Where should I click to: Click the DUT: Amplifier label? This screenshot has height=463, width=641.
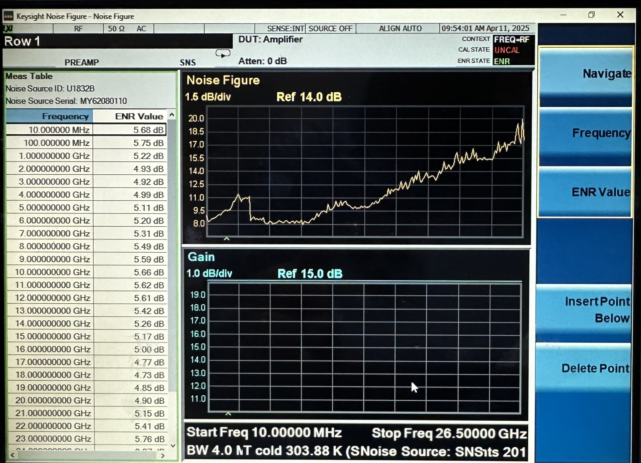270,39
